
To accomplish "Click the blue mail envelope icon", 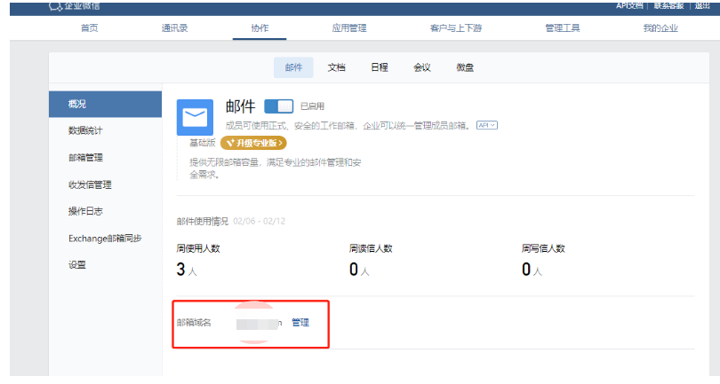I will tap(195, 117).
